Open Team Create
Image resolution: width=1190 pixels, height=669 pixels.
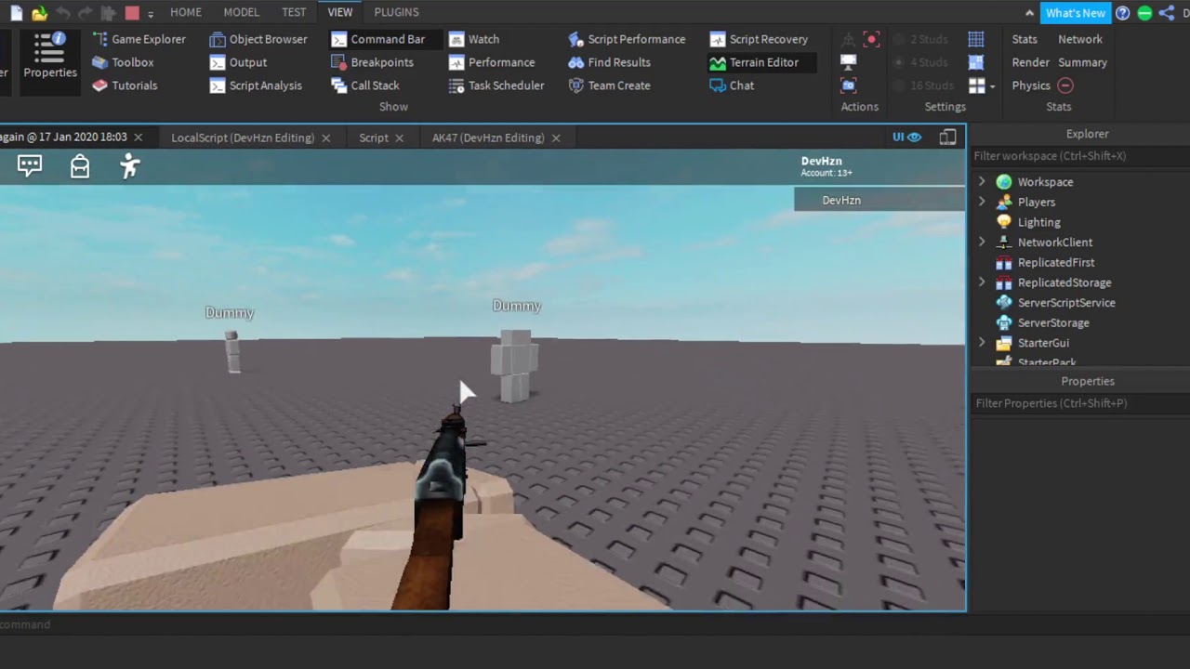609,85
